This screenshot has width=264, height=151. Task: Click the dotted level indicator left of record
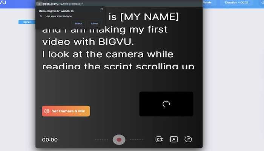pos(101,140)
